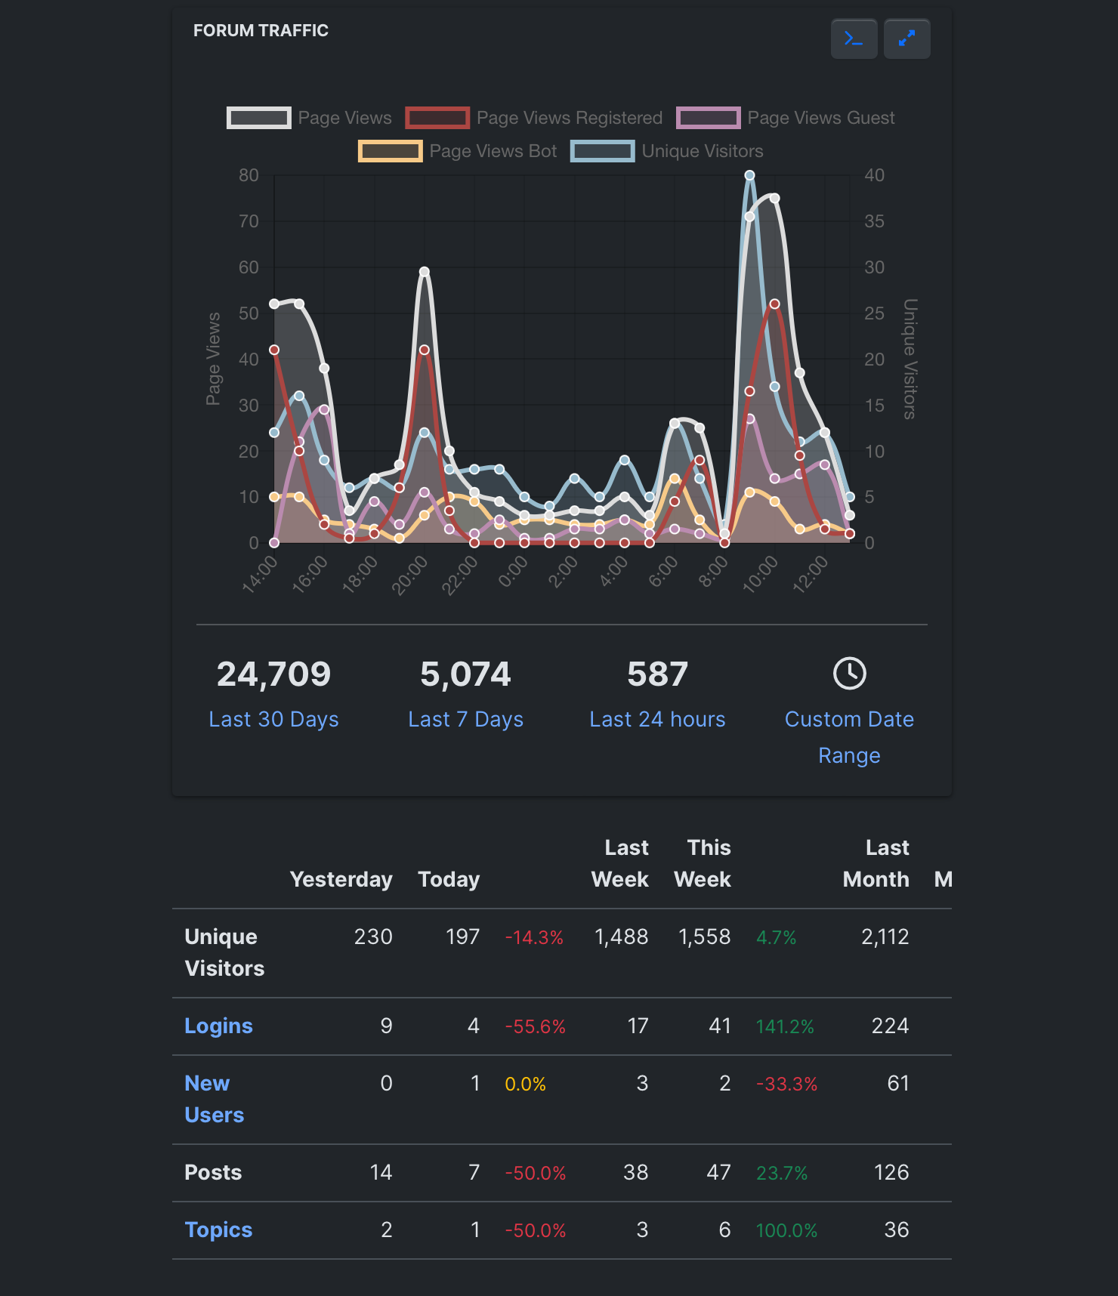The image size is (1118, 1296).
Task: Hide the Page Views Guest series label
Action: pyautogui.click(x=821, y=118)
